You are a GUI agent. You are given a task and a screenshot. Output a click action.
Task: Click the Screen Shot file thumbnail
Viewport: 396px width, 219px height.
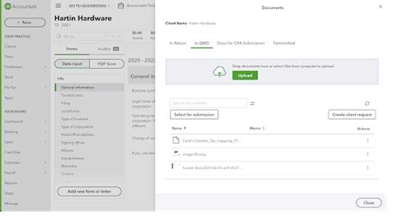(176, 167)
